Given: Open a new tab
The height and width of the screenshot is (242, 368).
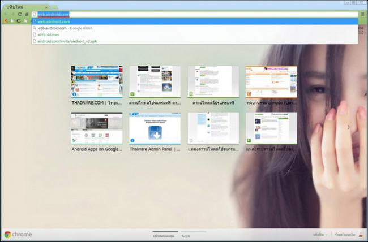Looking at the screenshot, I should coord(54,7).
